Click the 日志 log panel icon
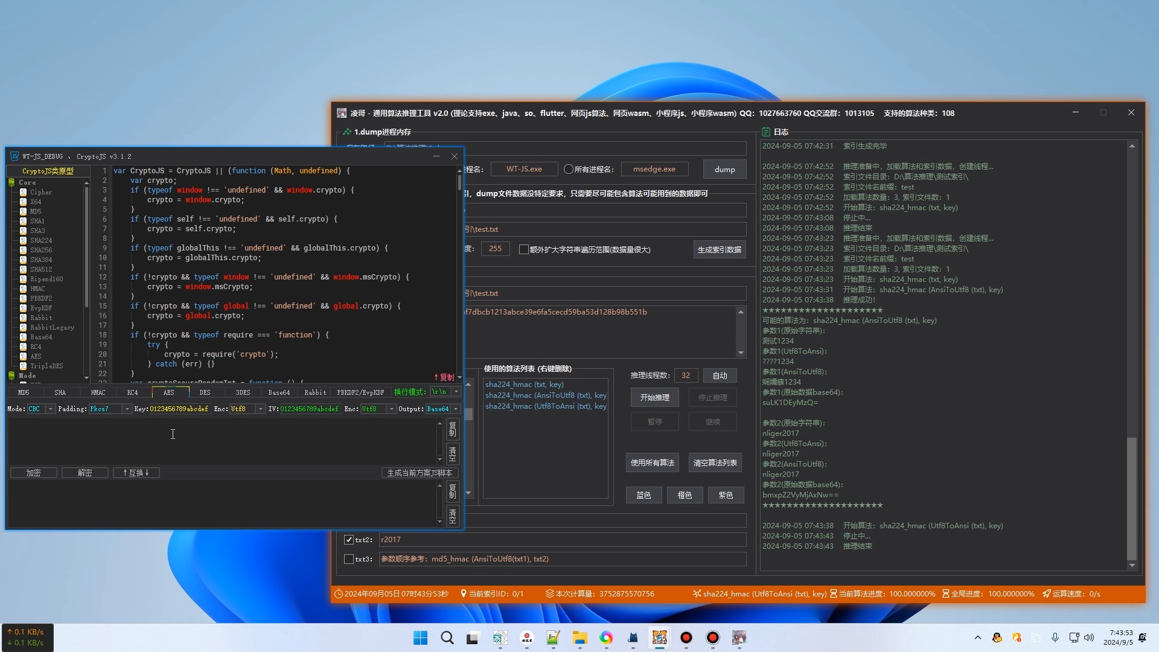The image size is (1159, 652). 766,132
